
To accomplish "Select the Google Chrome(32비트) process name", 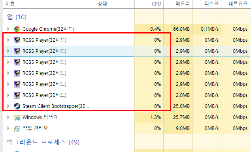I will [x=48, y=29].
